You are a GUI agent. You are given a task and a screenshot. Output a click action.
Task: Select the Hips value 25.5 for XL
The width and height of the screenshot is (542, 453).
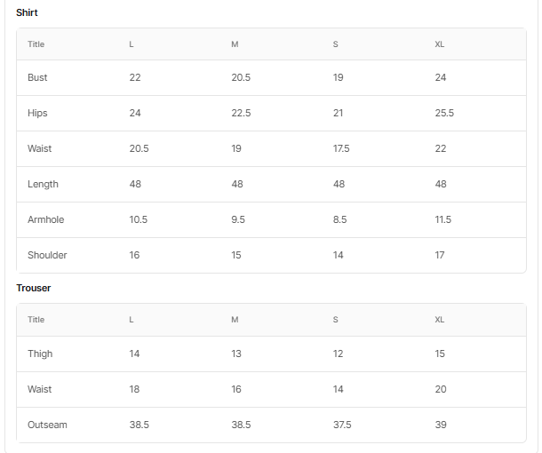[444, 114]
